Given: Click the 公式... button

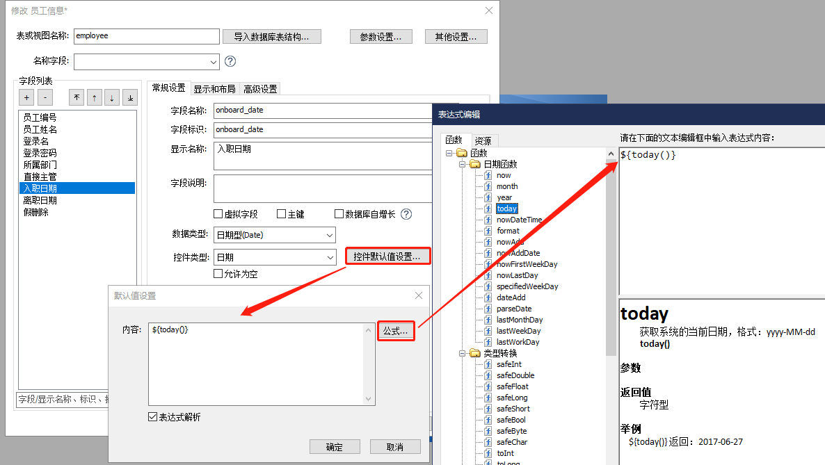Looking at the screenshot, I should [396, 332].
